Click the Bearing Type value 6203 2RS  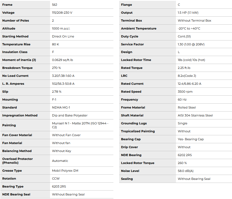(59, 186)
